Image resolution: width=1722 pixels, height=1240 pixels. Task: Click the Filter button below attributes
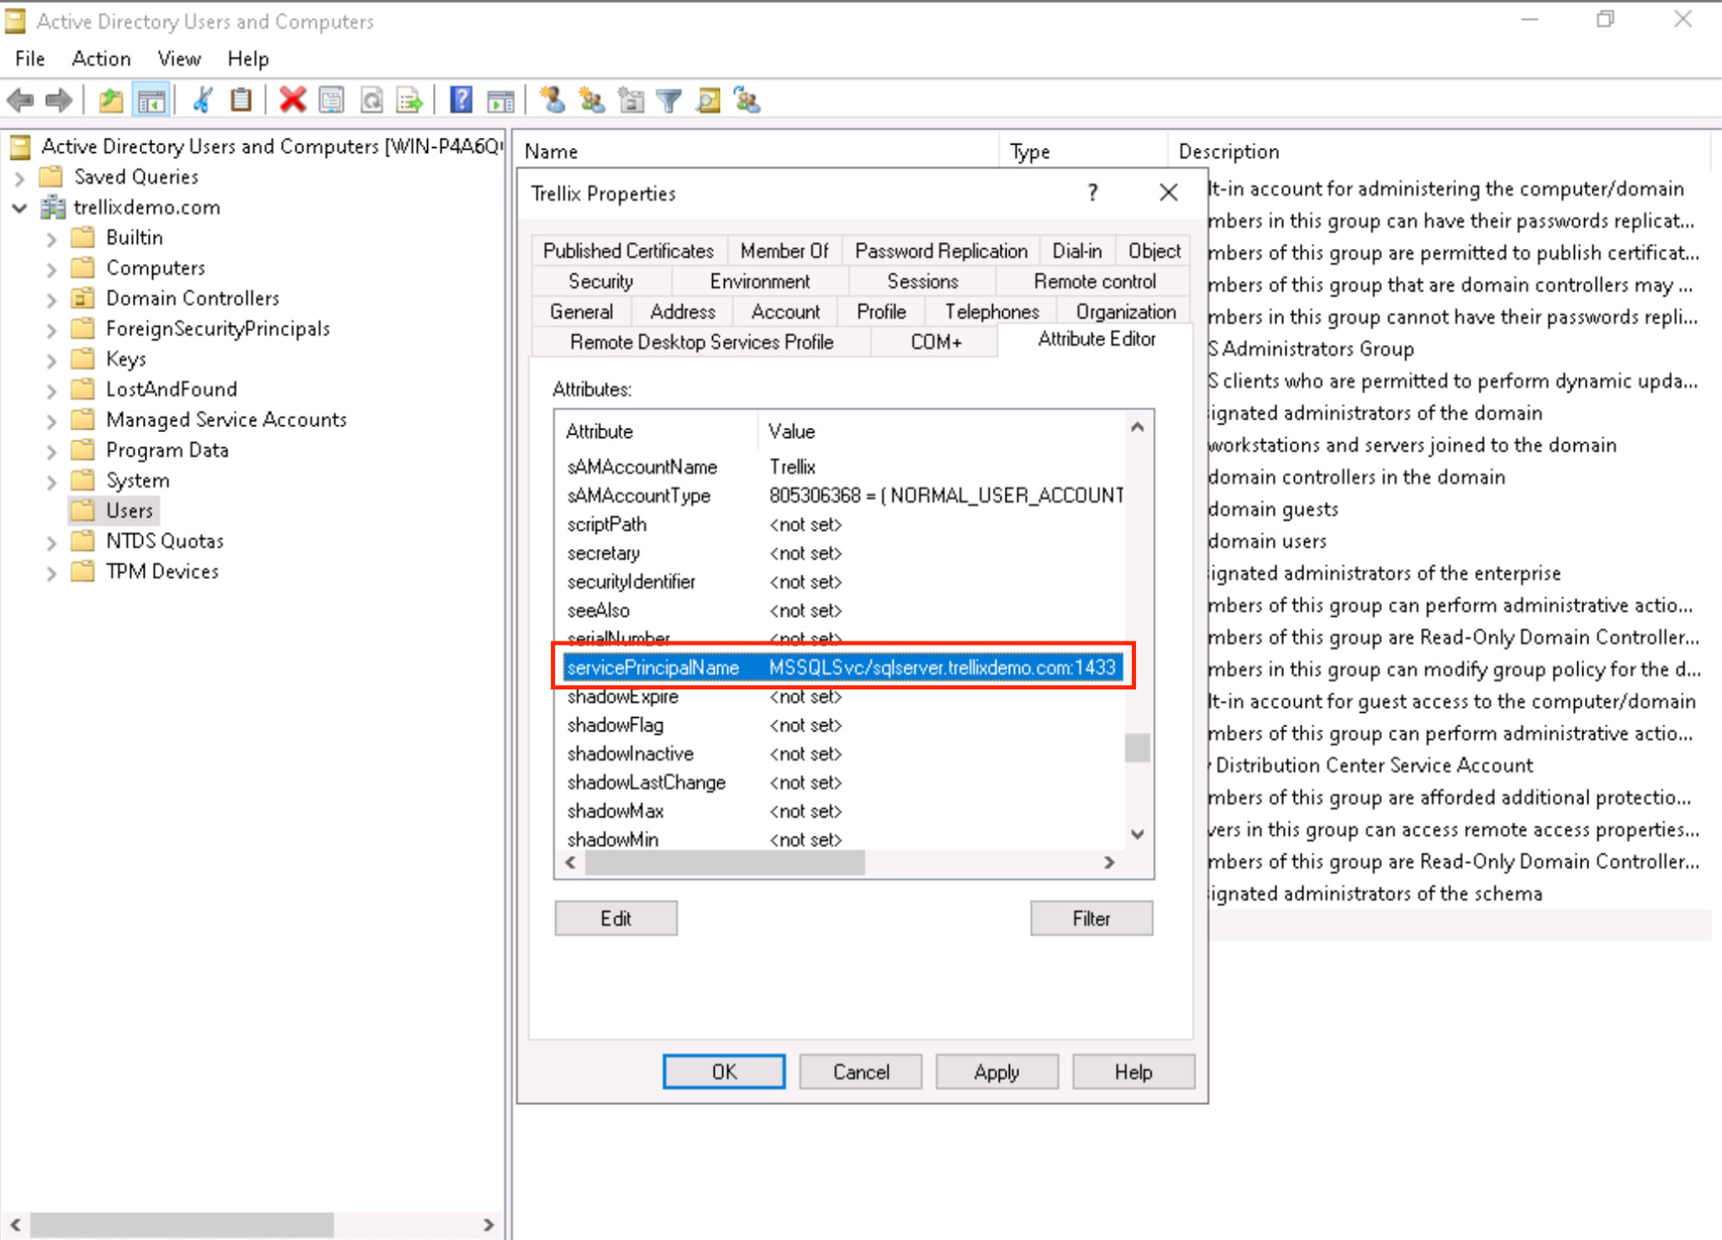1091,918
